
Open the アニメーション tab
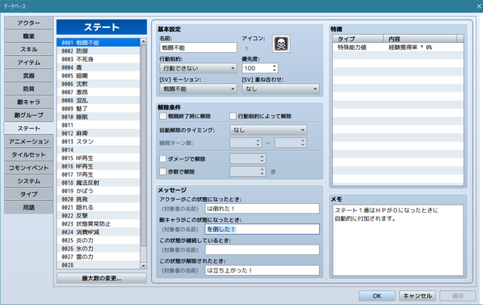point(29,142)
